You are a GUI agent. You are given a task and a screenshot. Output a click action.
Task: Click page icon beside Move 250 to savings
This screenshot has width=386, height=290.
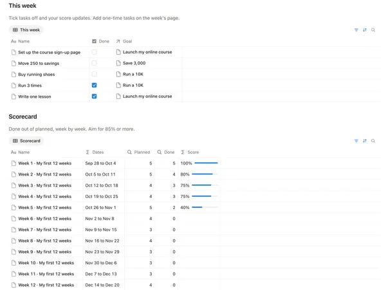14,63
